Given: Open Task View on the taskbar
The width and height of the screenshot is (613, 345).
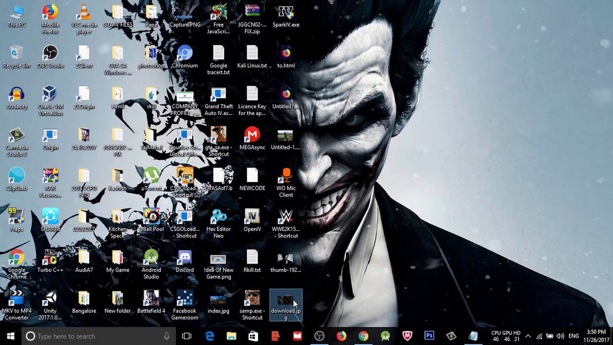Looking at the screenshot, I should [x=187, y=336].
